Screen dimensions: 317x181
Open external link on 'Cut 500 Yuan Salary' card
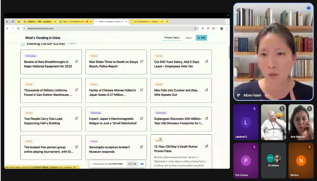206,62
